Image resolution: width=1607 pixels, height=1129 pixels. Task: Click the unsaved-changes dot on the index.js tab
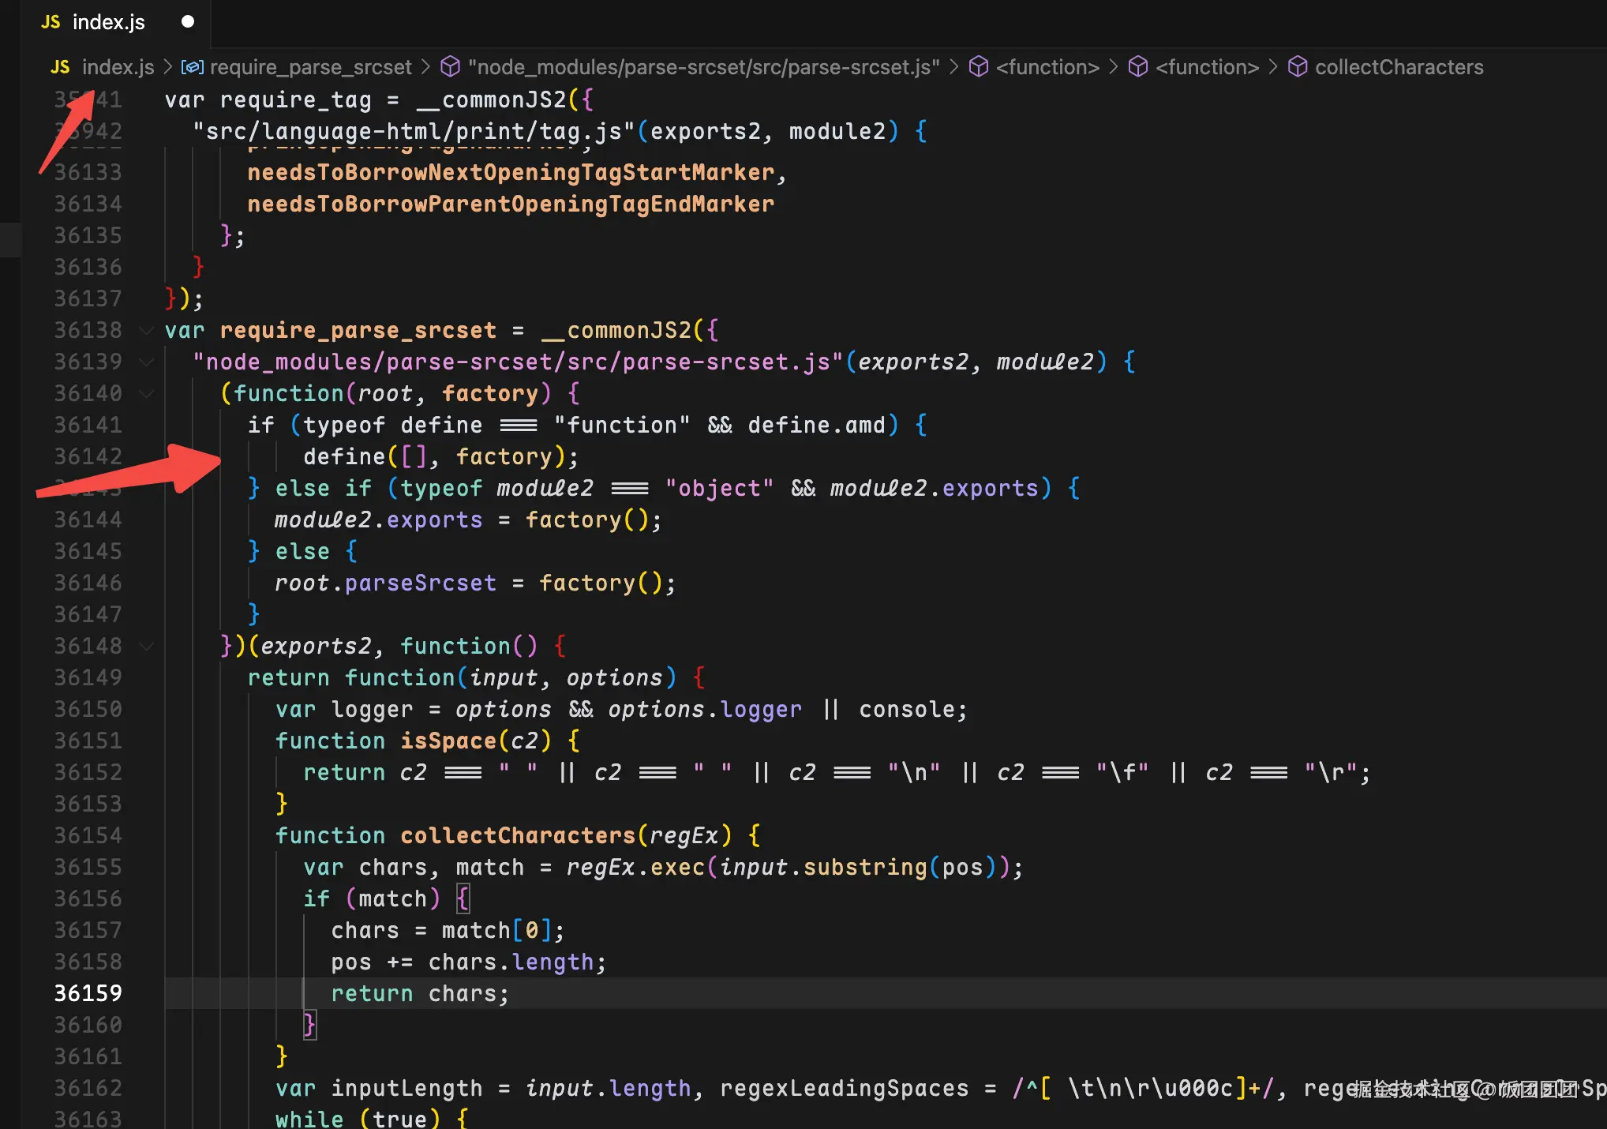coord(187,22)
